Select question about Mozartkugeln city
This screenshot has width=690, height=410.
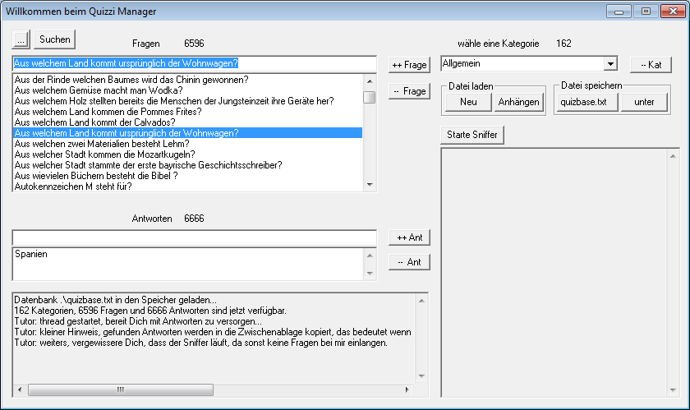pyautogui.click(x=104, y=154)
